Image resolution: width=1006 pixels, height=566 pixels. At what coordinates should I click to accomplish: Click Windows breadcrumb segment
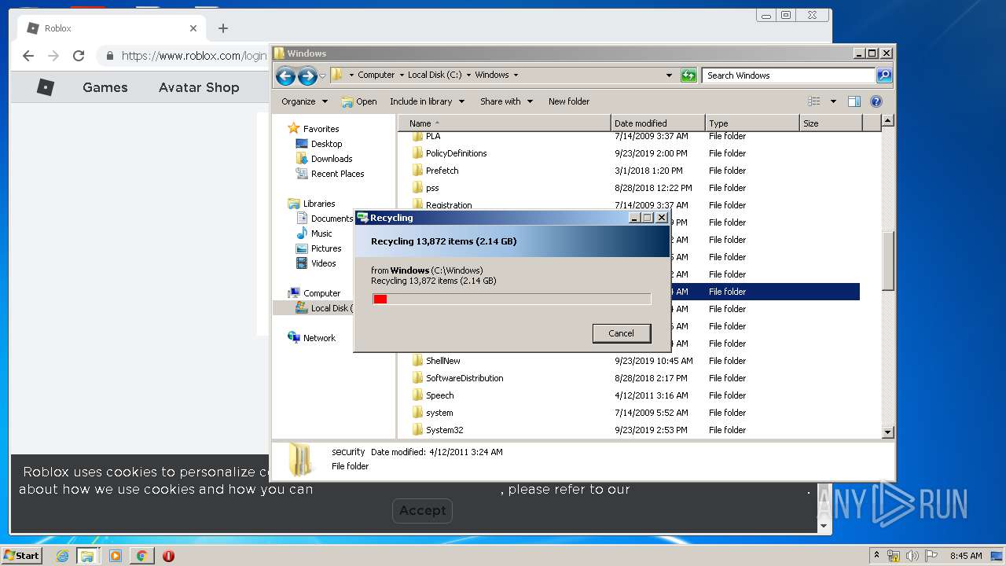[x=492, y=75]
